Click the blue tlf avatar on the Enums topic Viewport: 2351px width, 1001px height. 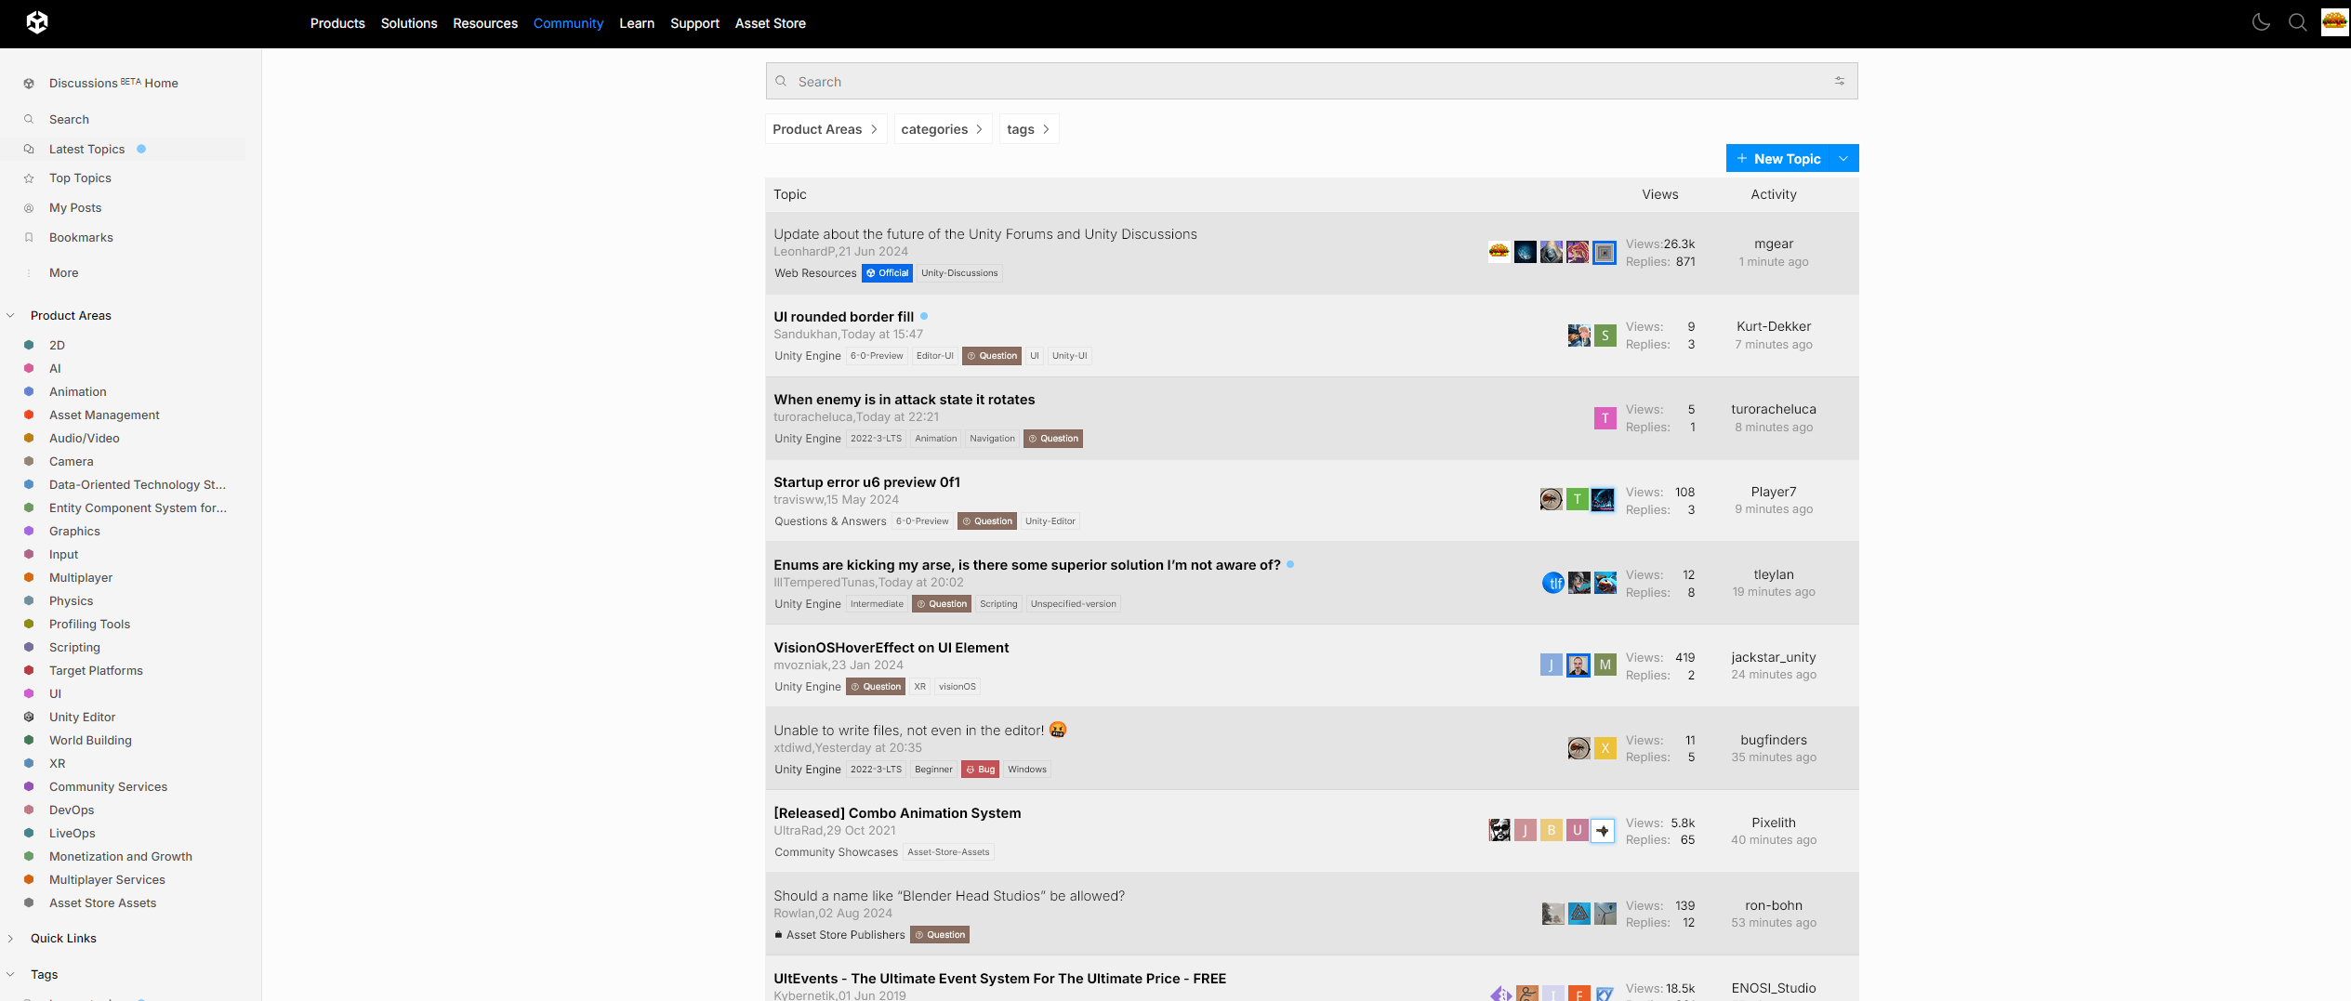point(1553,583)
